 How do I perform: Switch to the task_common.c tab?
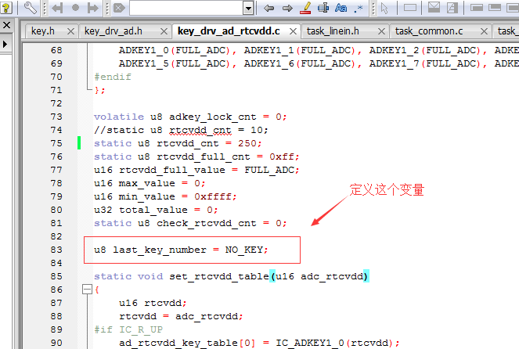click(429, 31)
